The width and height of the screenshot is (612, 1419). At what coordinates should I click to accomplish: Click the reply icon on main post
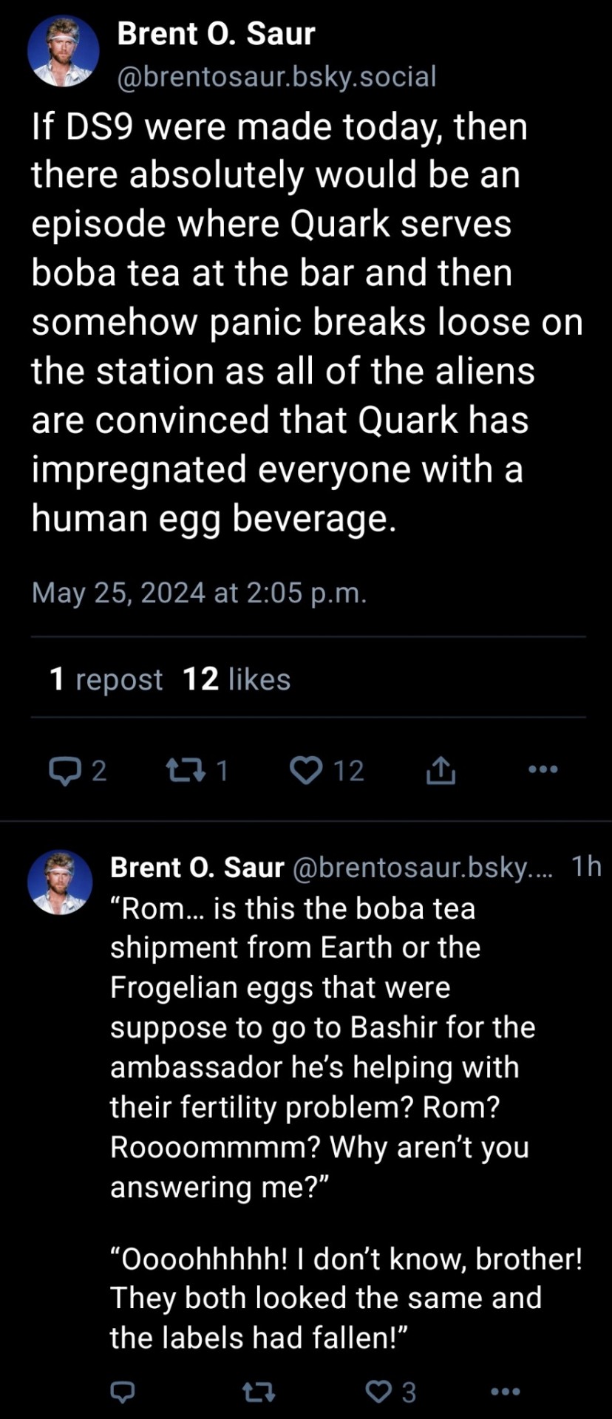pos(64,771)
